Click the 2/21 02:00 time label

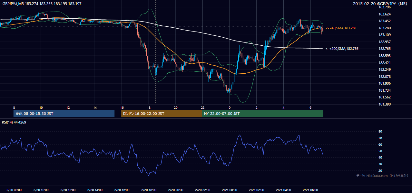pos(257,190)
